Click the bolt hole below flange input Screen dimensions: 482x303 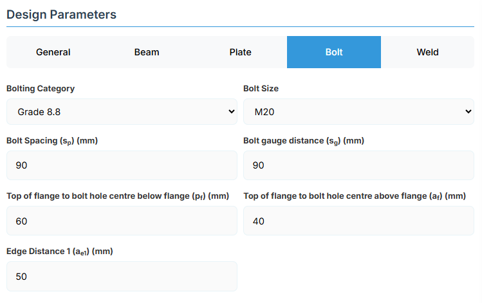pyautogui.click(x=122, y=221)
